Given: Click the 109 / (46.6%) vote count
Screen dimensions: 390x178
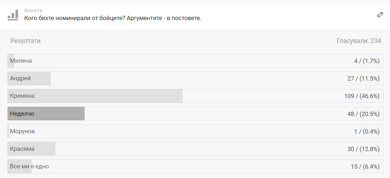Looking at the screenshot, I should [x=362, y=96].
